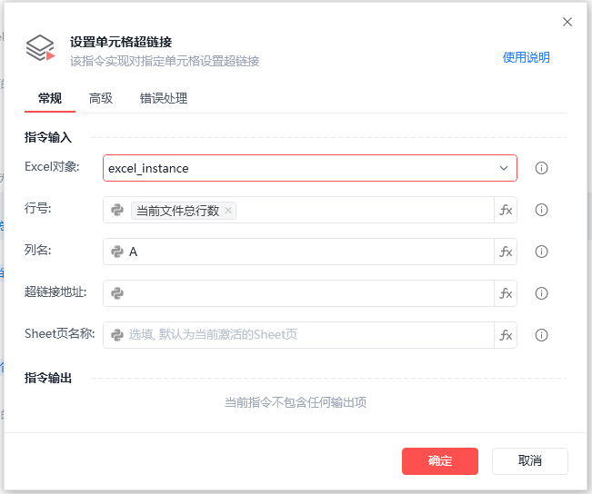Click info icon beside Sheet页名称 row
The width and height of the screenshot is (592, 494).
point(541,335)
